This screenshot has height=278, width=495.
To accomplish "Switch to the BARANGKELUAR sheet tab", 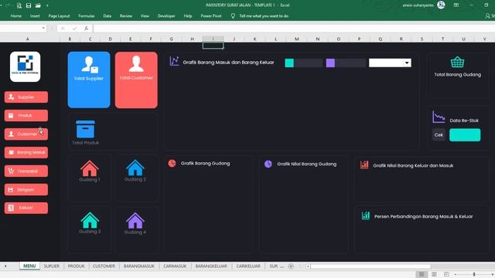I will 211,266.
